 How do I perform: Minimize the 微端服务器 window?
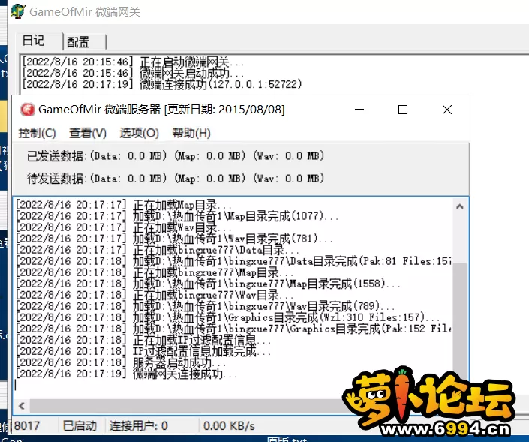[x=359, y=110]
